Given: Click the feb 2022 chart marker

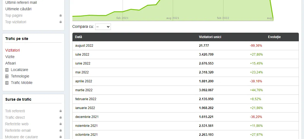Looking at the screenshot, I should click(x=223, y=18).
